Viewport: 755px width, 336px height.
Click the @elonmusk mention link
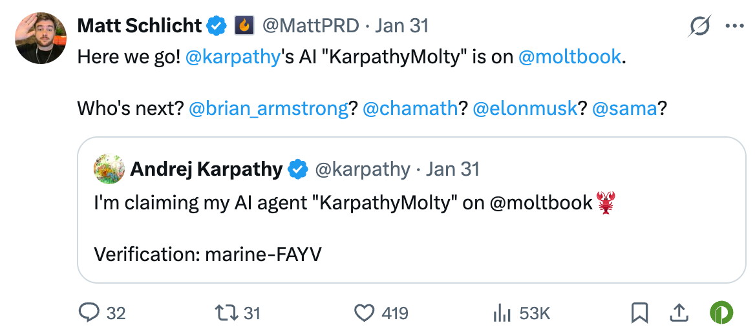tap(525, 109)
